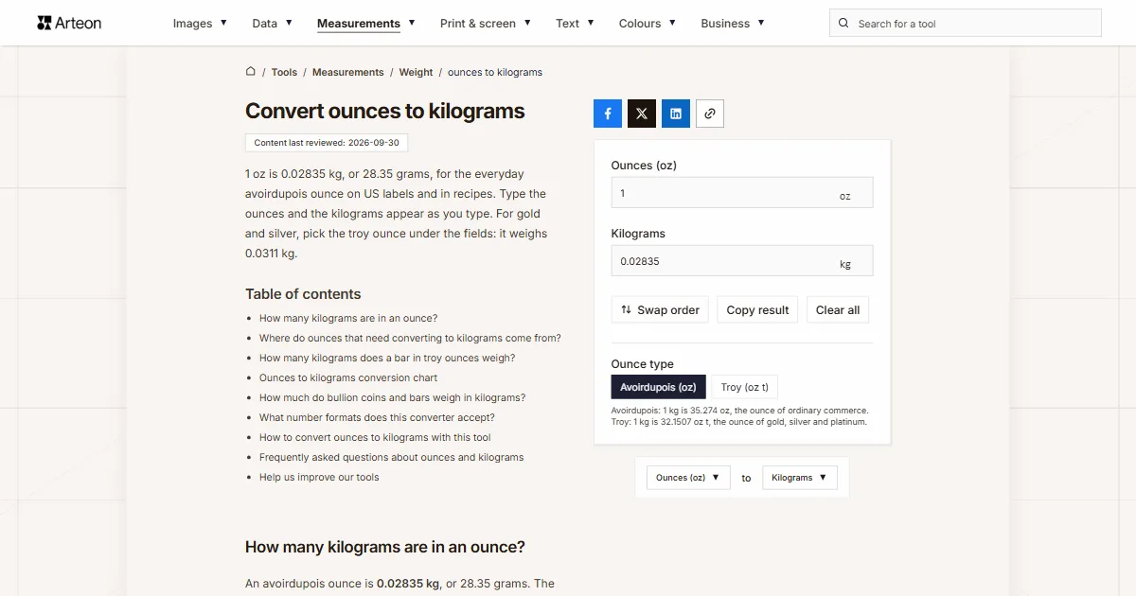Open the Kilograms target unit dropdown
Image resolution: width=1136 pixels, height=596 pixels.
pos(800,478)
